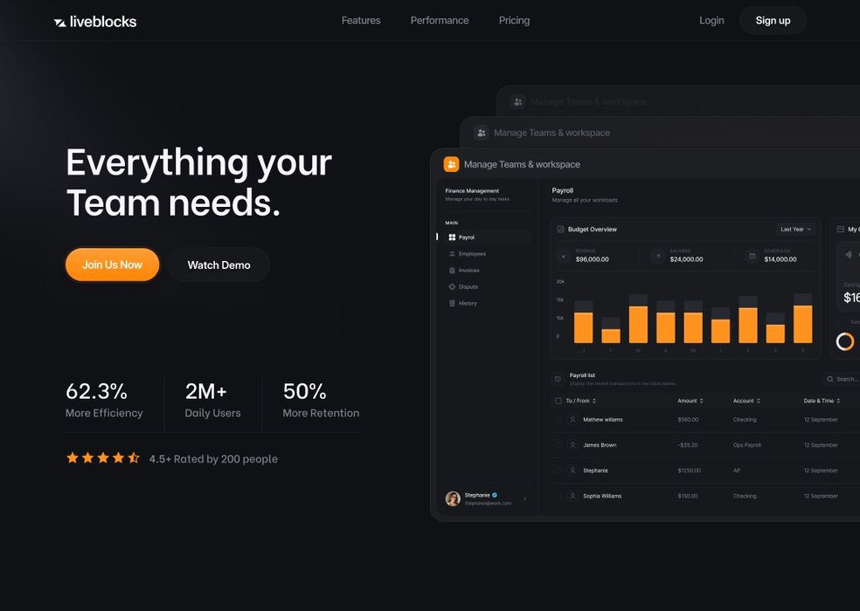Tick the James Brown row checkbox
Viewport: 860px width, 611px height.
[558, 445]
